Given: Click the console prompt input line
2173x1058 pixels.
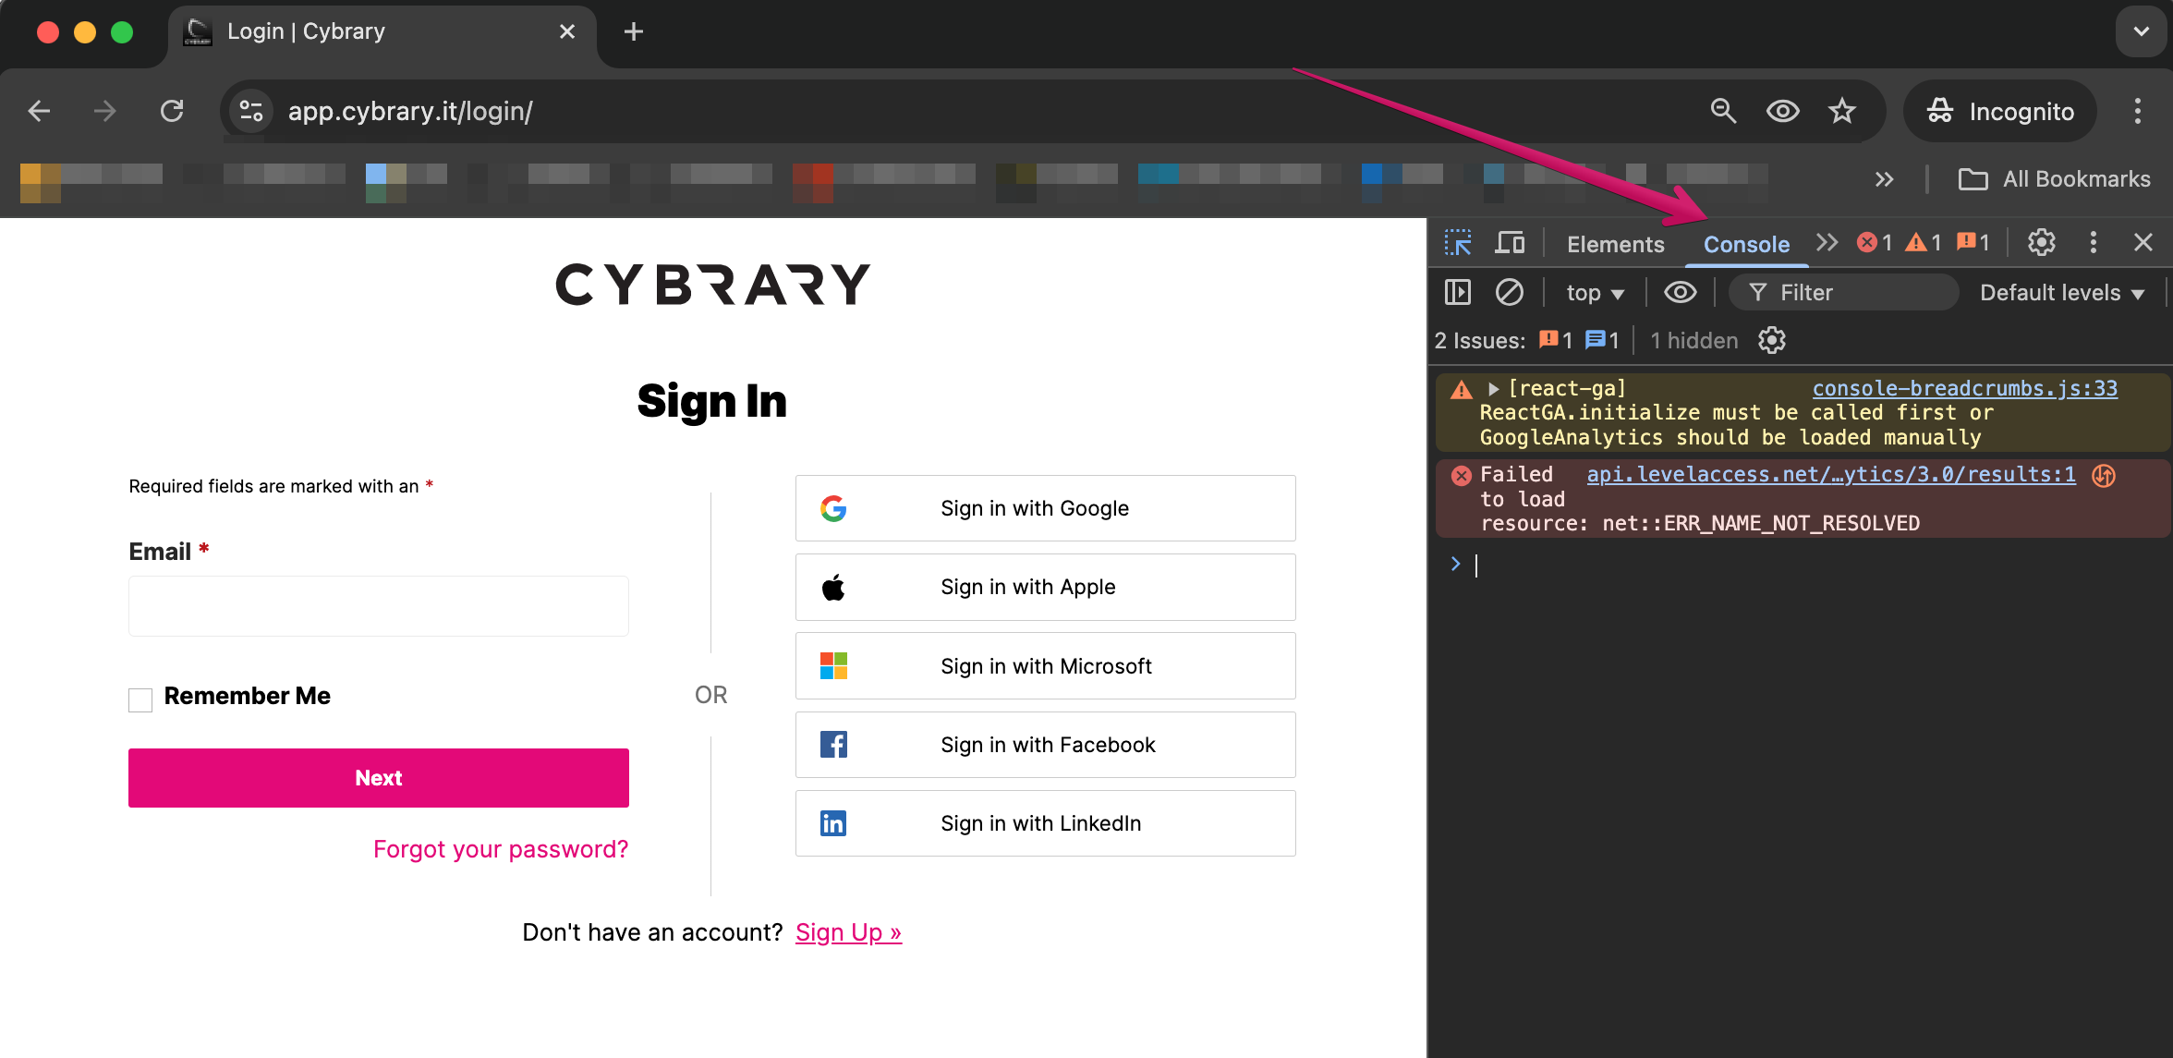Looking at the screenshot, I should click(1811, 565).
